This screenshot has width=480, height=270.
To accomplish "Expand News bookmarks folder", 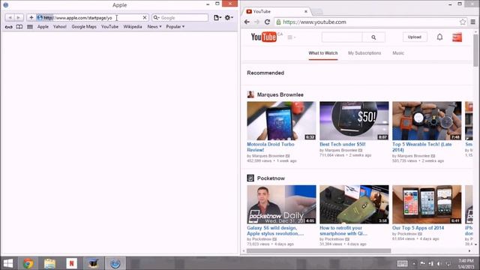I will click(x=154, y=27).
